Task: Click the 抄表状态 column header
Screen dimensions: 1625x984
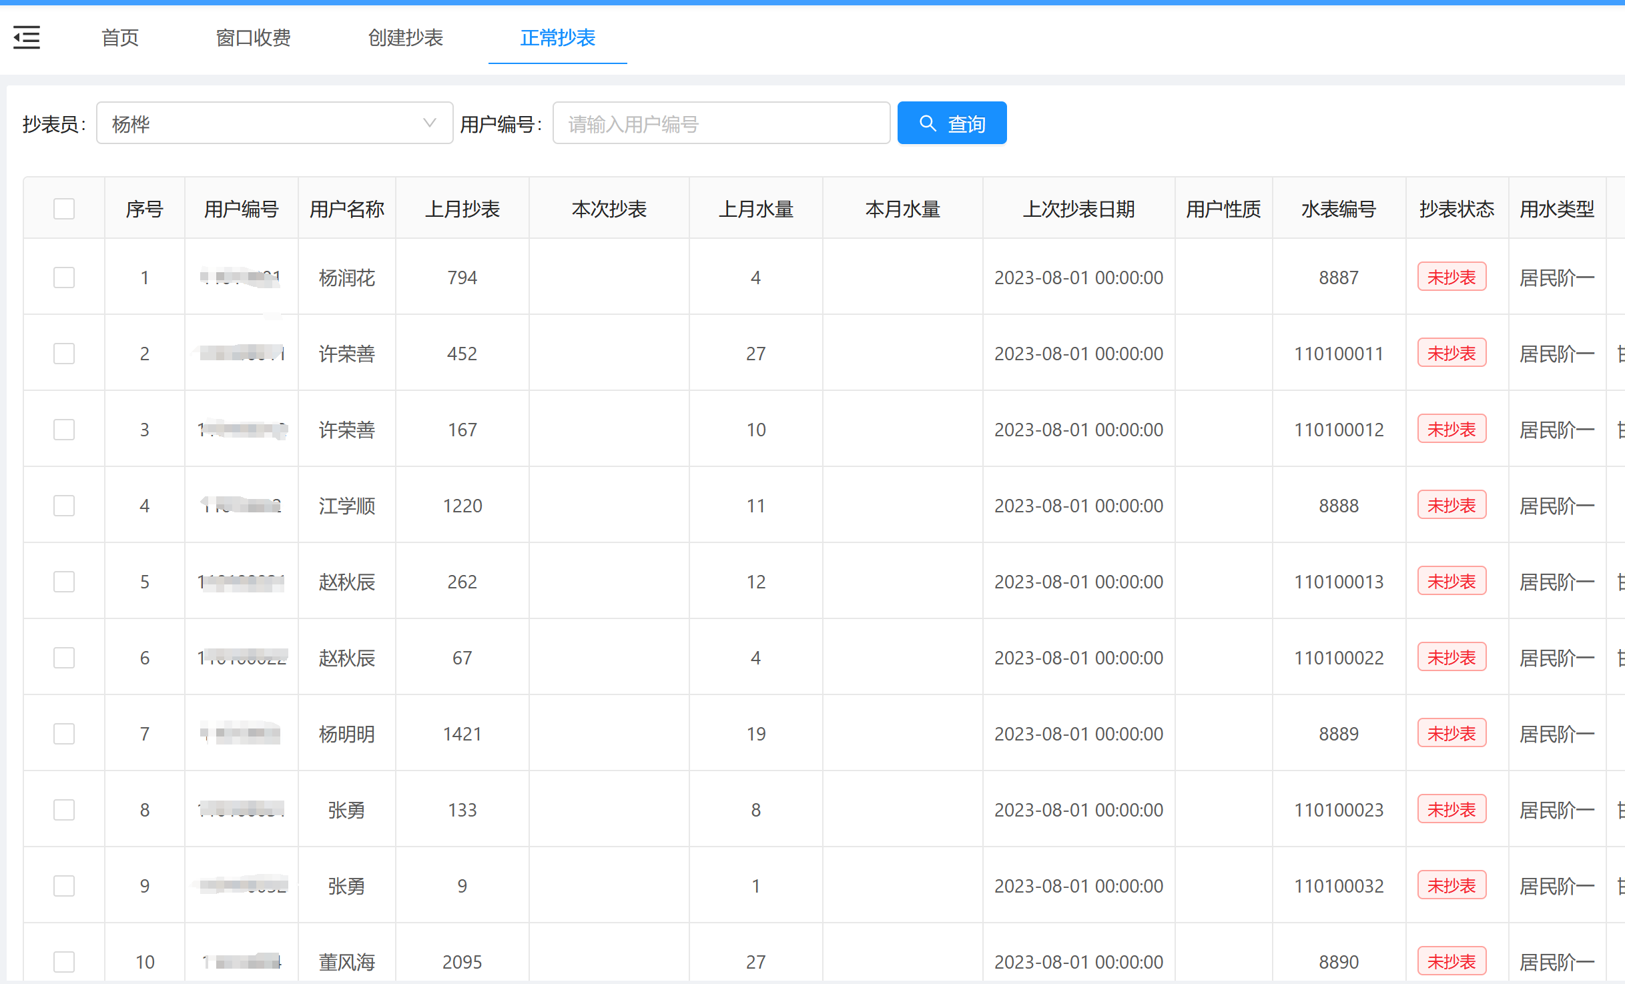Action: (1457, 209)
